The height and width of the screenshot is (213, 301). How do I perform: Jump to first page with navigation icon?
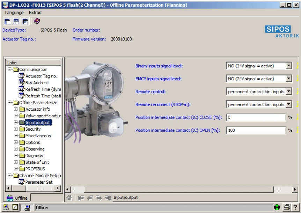[81, 198]
